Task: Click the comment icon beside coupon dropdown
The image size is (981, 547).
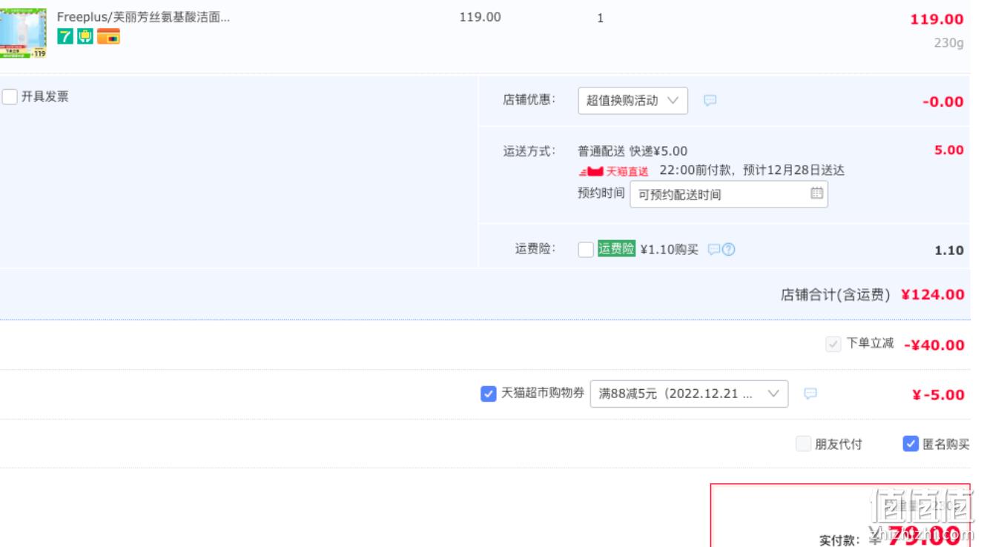Action: [x=810, y=394]
